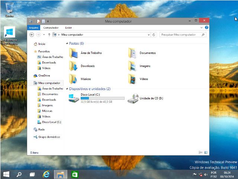
Task: Select Disco Local (C:) drive icon
Action: (x=74, y=98)
